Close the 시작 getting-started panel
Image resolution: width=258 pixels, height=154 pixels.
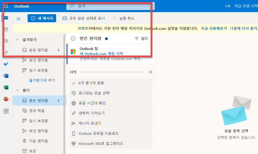[x=150, y=72]
